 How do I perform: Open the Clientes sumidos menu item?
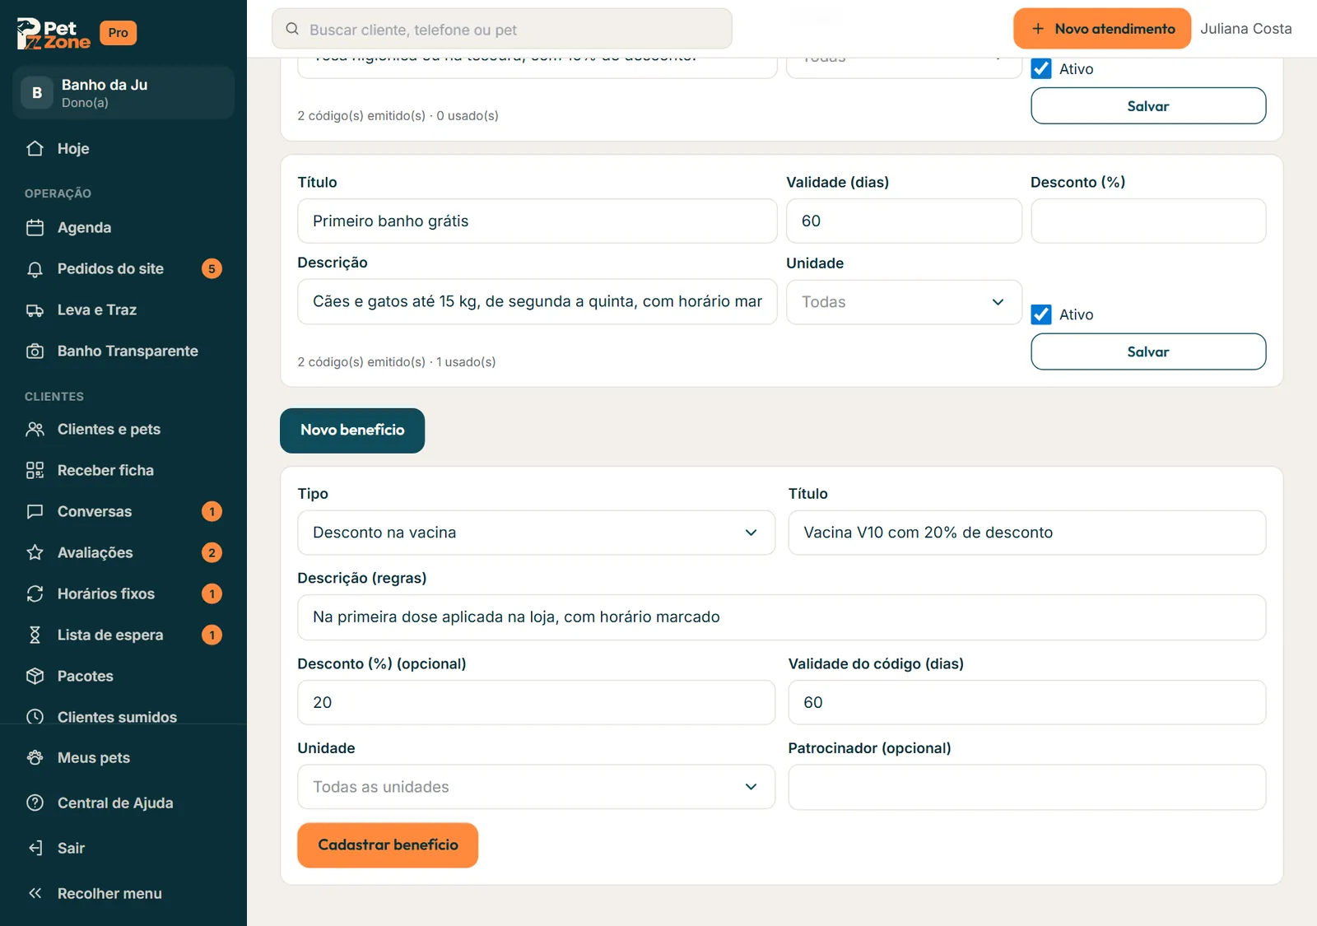(123, 716)
